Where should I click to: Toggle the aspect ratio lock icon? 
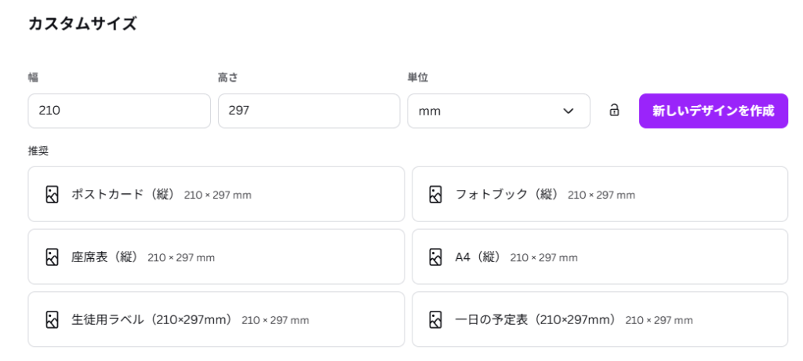pyautogui.click(x=614, y=111)
